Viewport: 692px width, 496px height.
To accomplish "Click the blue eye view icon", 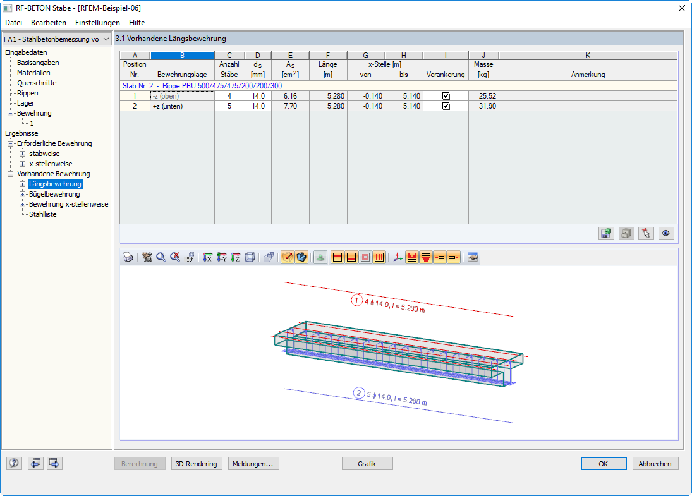I will [x=666, y=233].
